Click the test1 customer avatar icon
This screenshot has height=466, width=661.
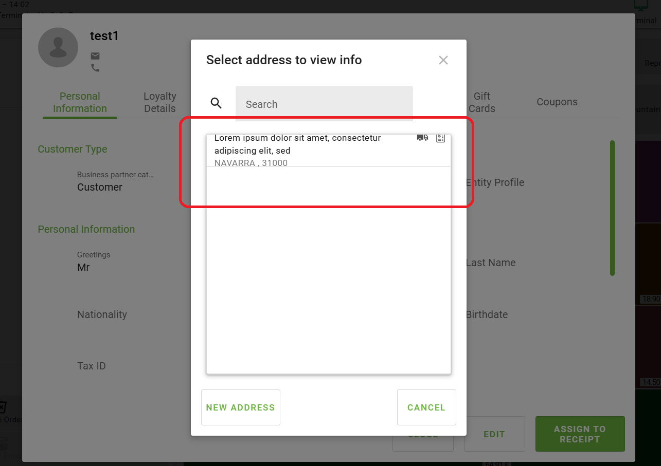coord(58,48)
